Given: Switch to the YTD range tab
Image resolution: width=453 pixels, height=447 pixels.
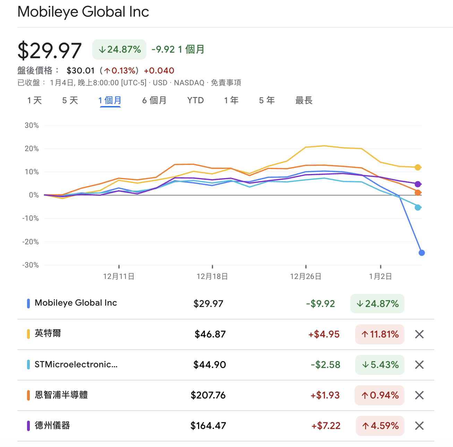Looking at the screenshot, I should point(196,100).
